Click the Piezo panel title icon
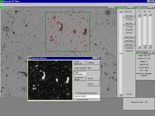Image resolution: width=155 pixels, height=116 pixels. coord(119,8)
